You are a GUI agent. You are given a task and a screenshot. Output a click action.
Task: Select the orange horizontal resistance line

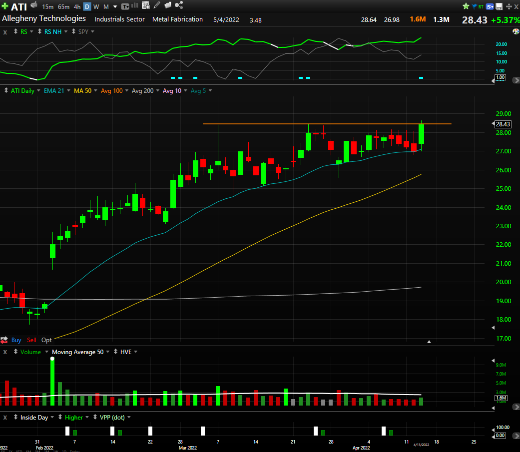[327, 124]
